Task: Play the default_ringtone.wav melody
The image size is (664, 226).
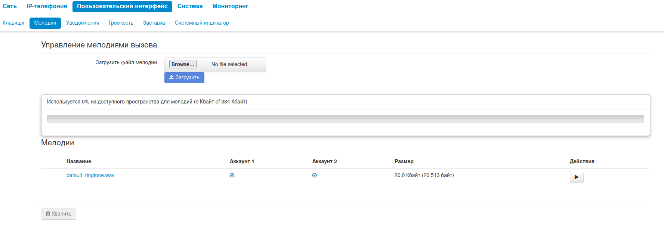Action: 576,177
